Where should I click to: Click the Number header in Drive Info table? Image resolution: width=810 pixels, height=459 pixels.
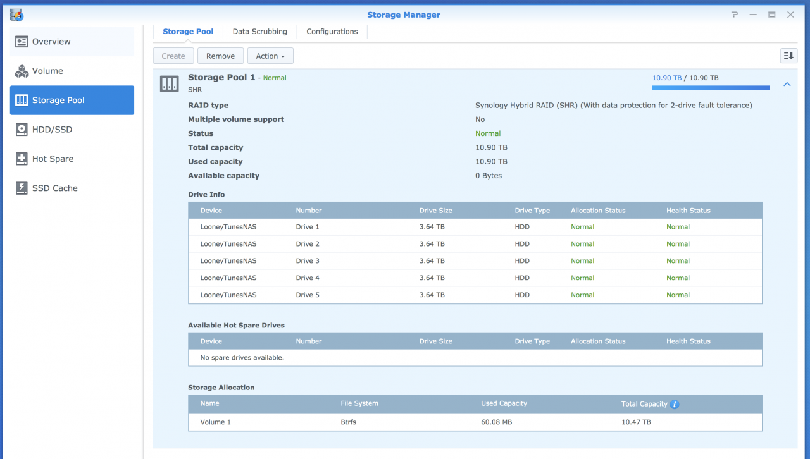coord(309,211)
